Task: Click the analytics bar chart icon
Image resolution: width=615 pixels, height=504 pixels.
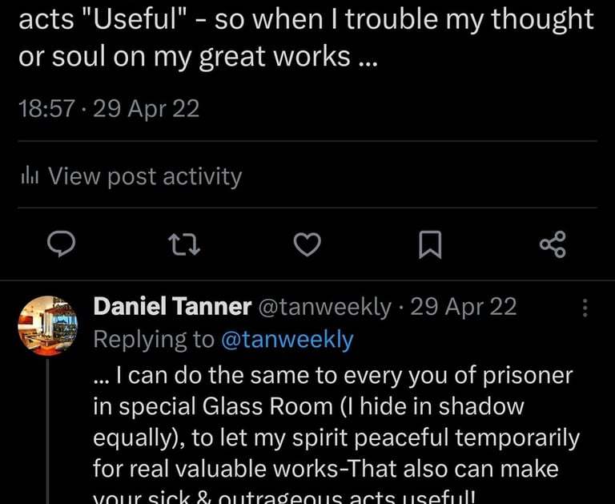Action: pyautogui.click(x=30, y=176)
